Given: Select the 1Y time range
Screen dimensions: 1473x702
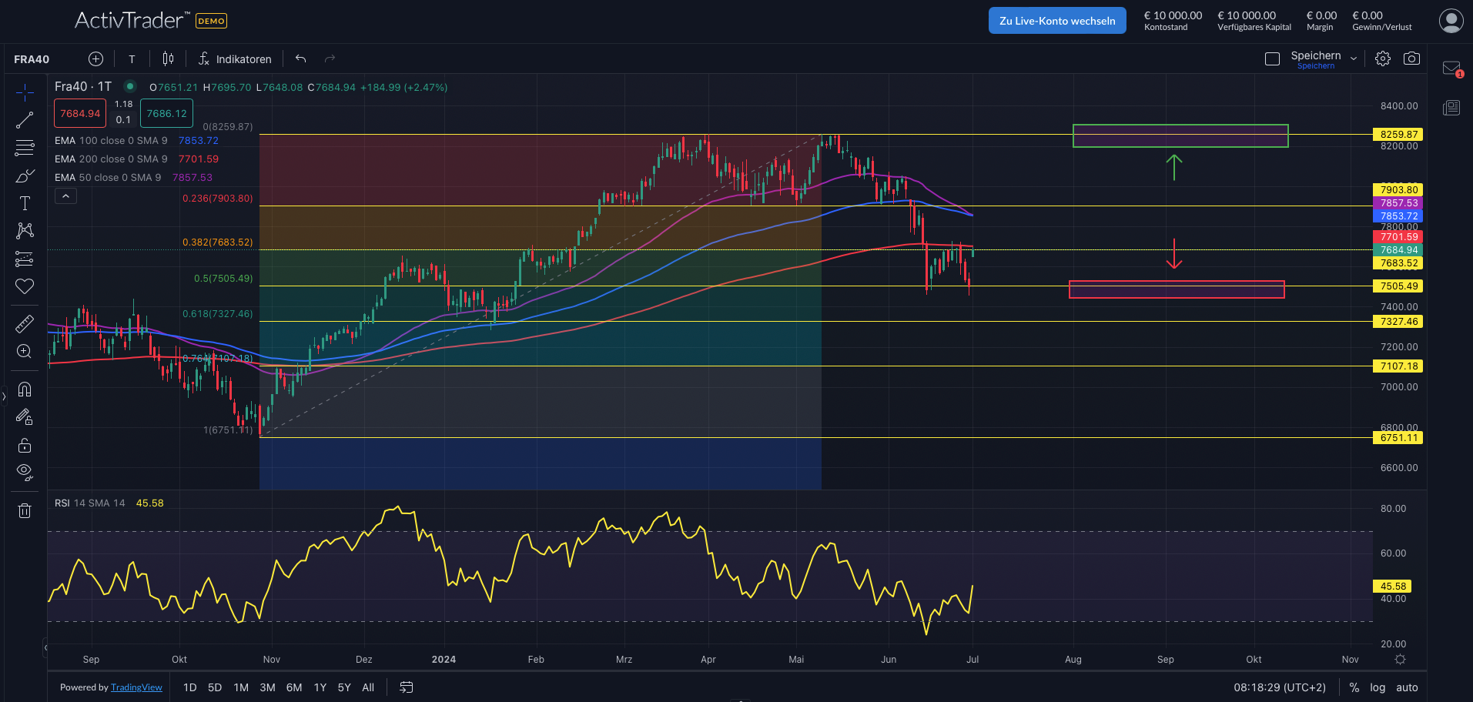Looking at the screenshot, I should (x=320, y=687).
